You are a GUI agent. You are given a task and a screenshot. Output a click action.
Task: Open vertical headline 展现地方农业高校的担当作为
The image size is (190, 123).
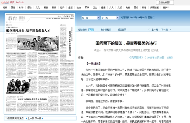70,43
